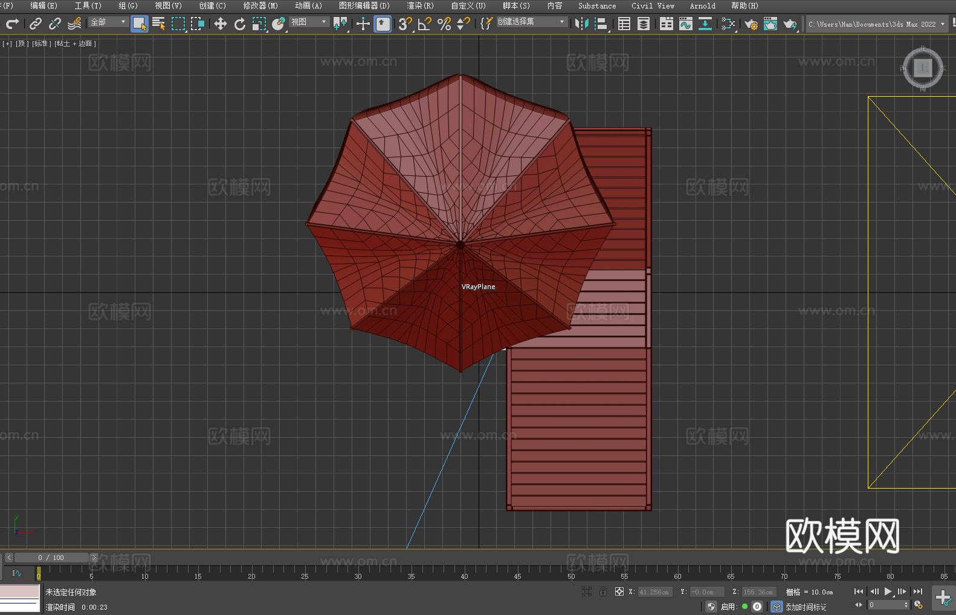Open the Layer Explorer icon

[644, 24]
